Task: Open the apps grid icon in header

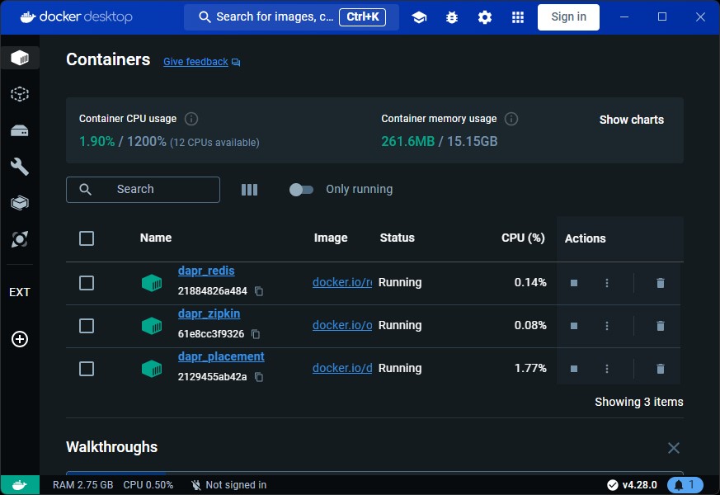Action: click(x=518, y=17)
